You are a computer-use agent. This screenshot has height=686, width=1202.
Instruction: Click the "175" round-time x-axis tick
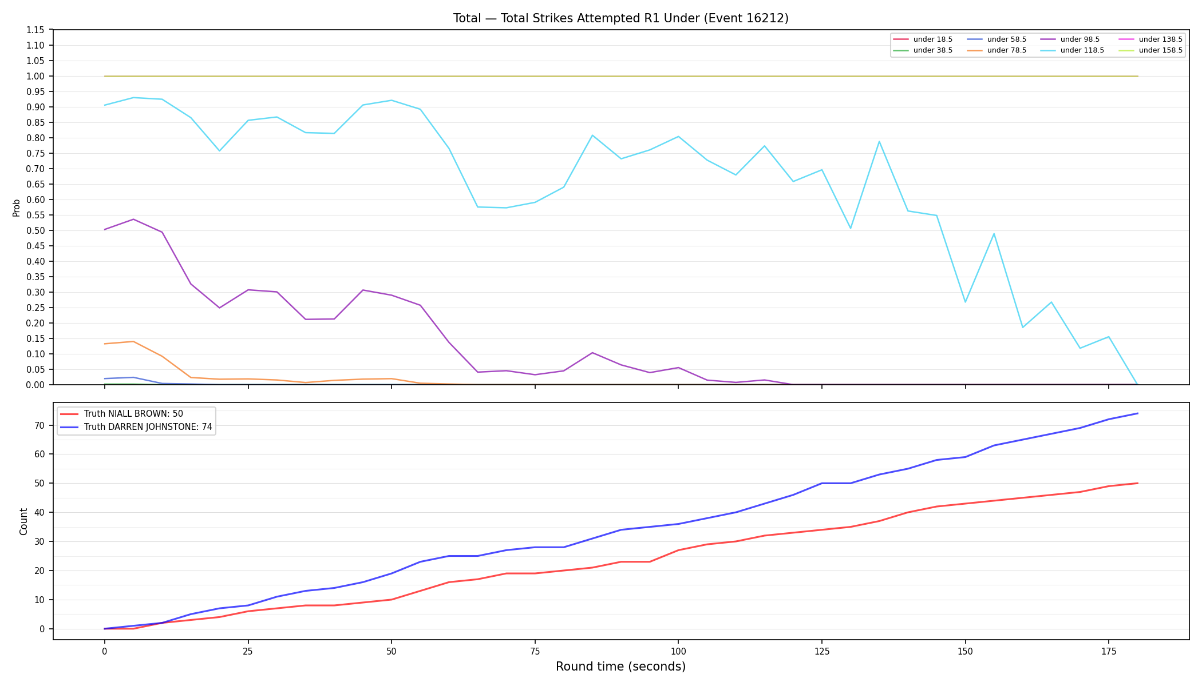(x=1109, y=651)
